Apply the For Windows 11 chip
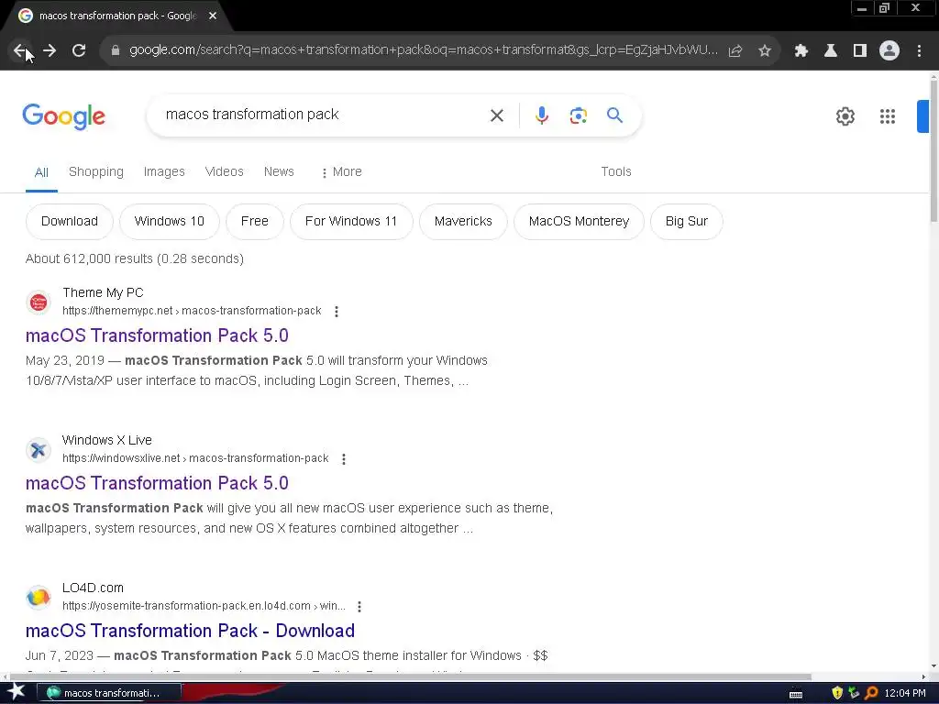 (x=351, y=222)
